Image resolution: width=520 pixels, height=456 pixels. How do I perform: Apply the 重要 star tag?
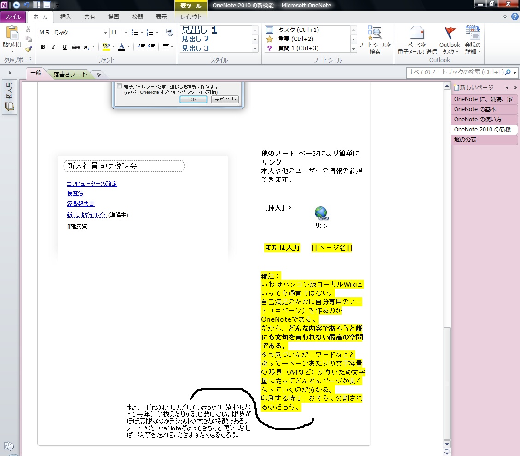[270, 39]
